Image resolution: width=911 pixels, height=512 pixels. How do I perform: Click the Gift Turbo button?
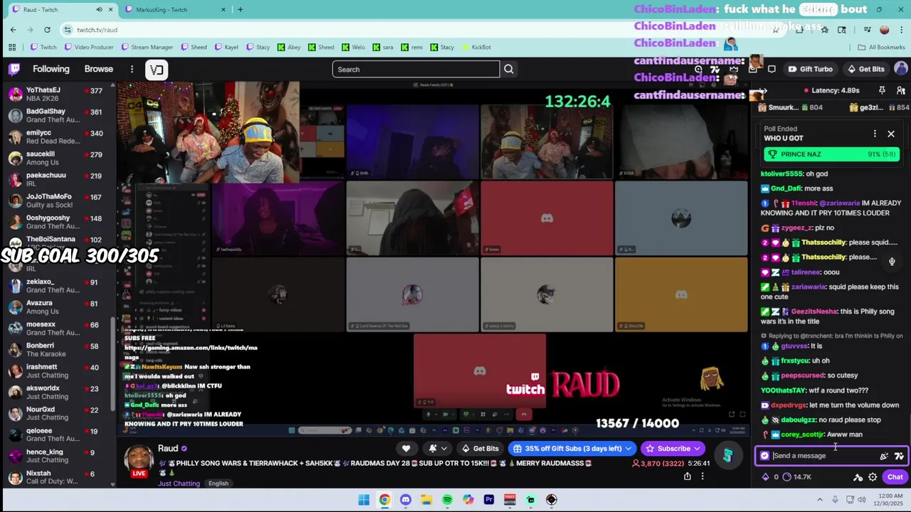click(810, 69)
